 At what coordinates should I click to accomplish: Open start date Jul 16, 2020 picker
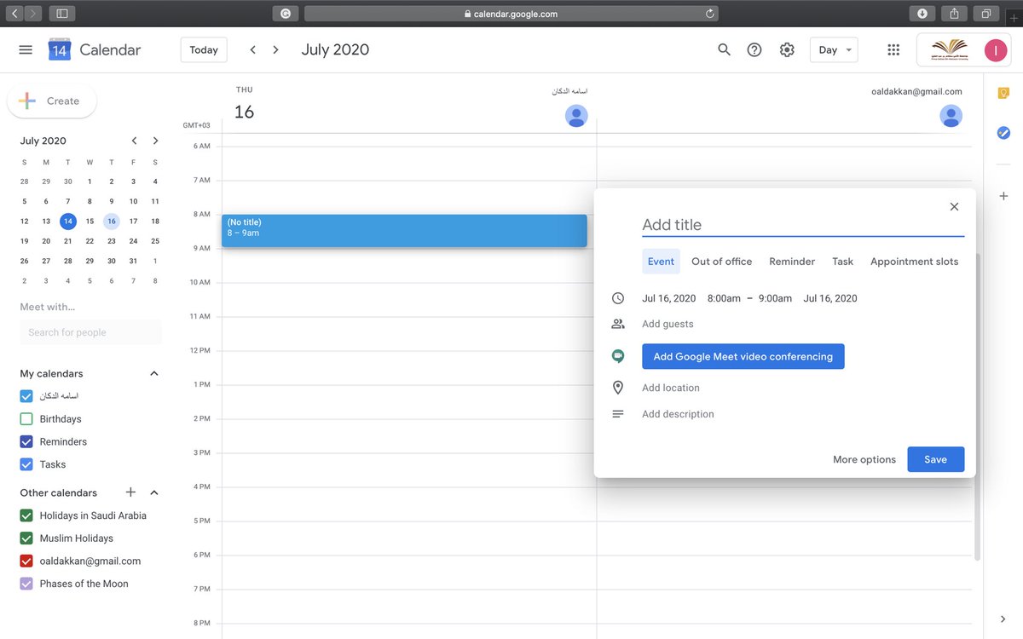point(669,298)
